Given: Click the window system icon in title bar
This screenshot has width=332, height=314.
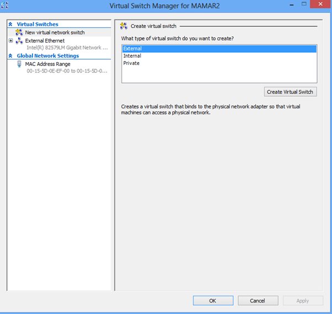Looking at the screenshot, I should (x=6, y=5).
